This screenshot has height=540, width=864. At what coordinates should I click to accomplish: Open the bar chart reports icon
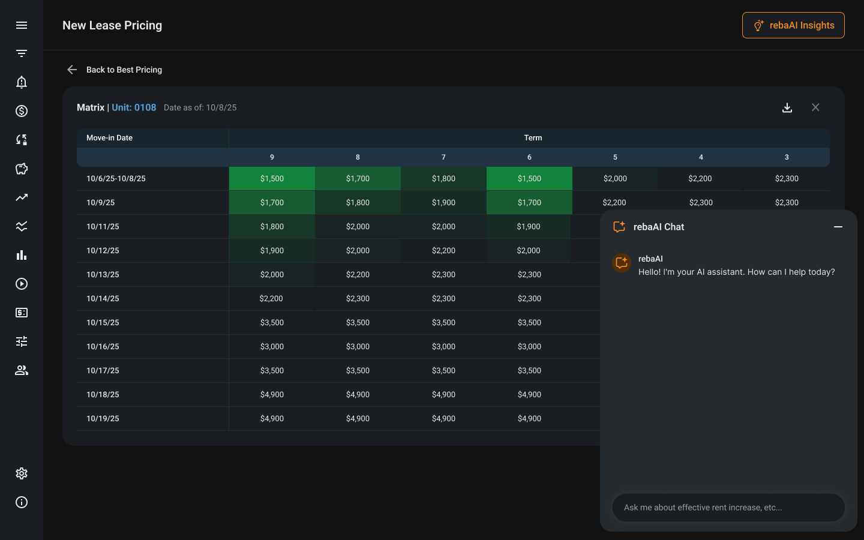[22, 255]
